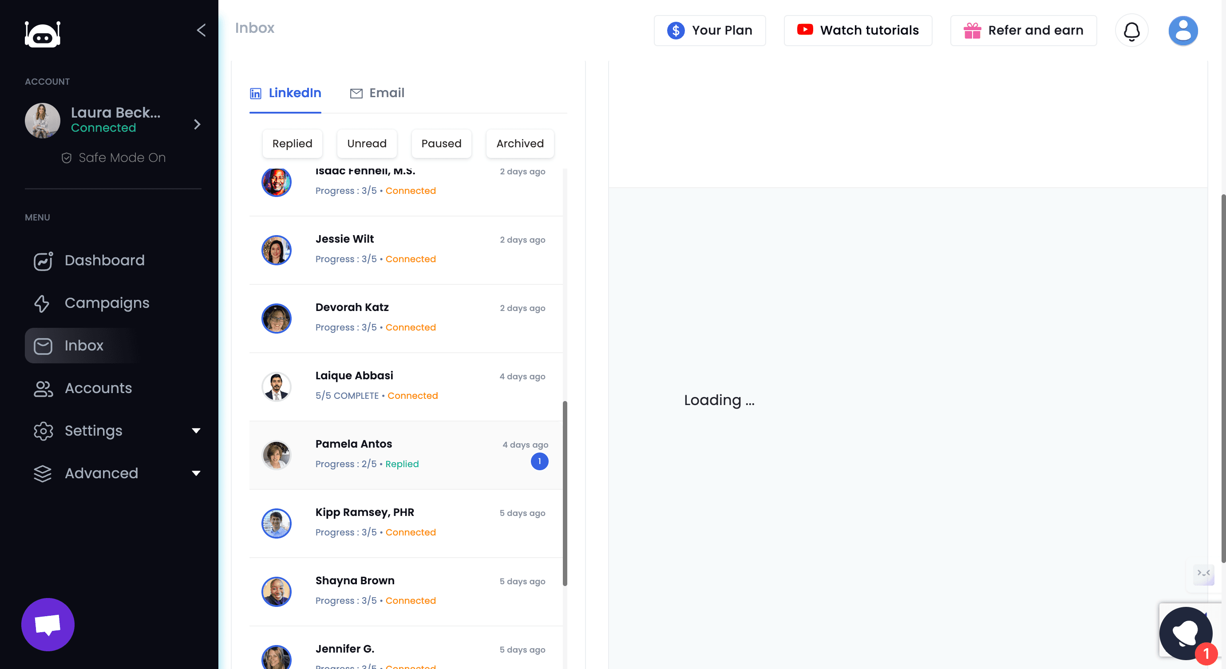Click Watch tutorials button

858,31
